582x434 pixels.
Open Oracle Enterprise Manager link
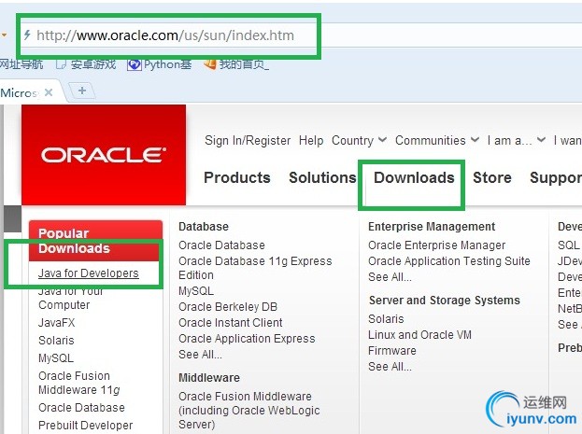(437, 245)
